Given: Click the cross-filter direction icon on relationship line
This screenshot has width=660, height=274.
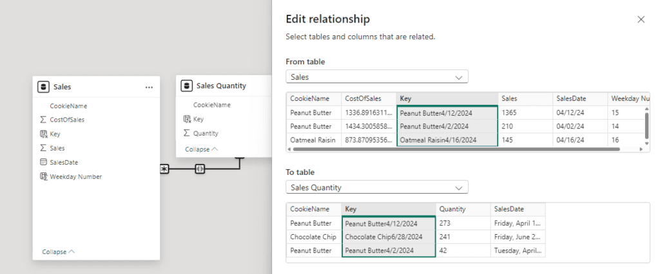Looking at the screenshot, I should point(200,169).
